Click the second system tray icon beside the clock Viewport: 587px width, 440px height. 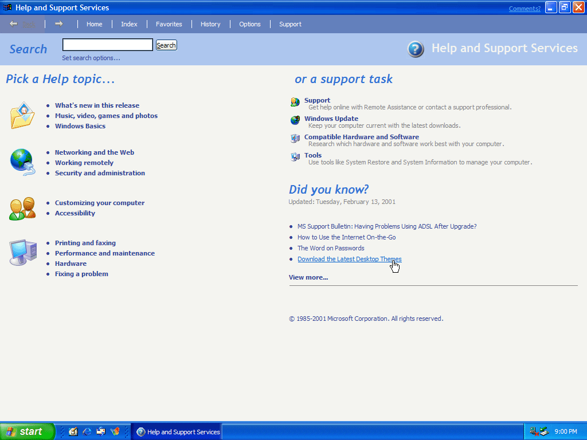544,431
